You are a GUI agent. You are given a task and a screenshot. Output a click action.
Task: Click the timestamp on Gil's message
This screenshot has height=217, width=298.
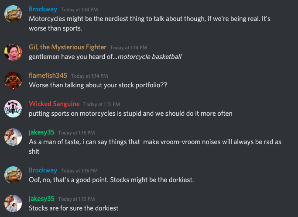pyautogui.click(x=128, y=48)
